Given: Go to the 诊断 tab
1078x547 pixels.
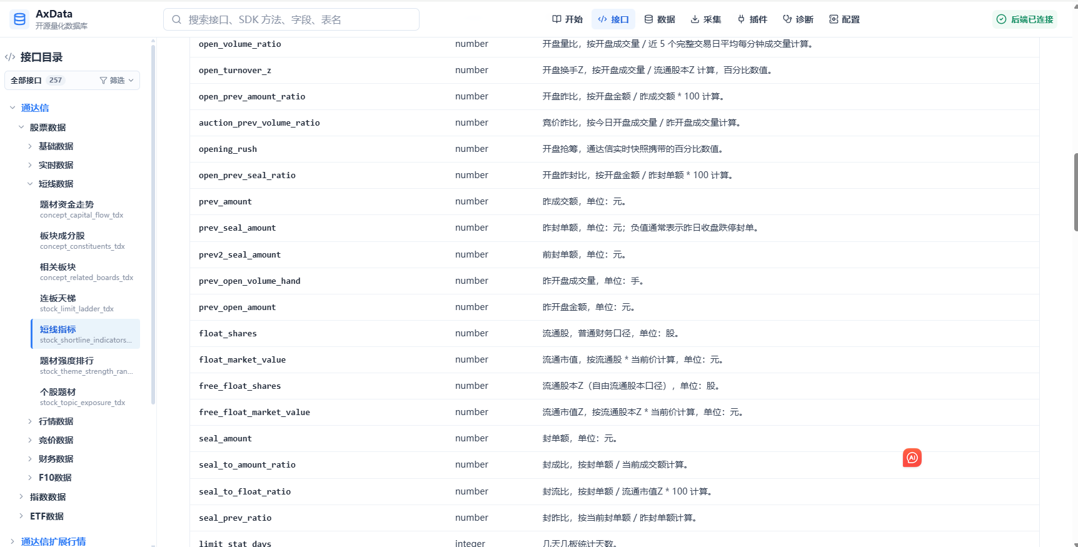Looking at the screenshot, I should (798, 19).
